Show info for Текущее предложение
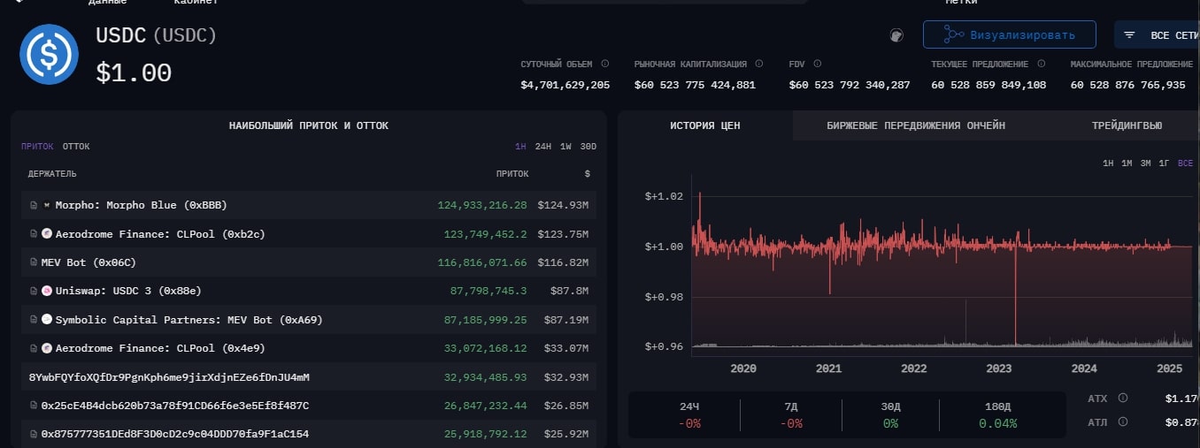This screenshot has width=1200, height=448. 1041,64
